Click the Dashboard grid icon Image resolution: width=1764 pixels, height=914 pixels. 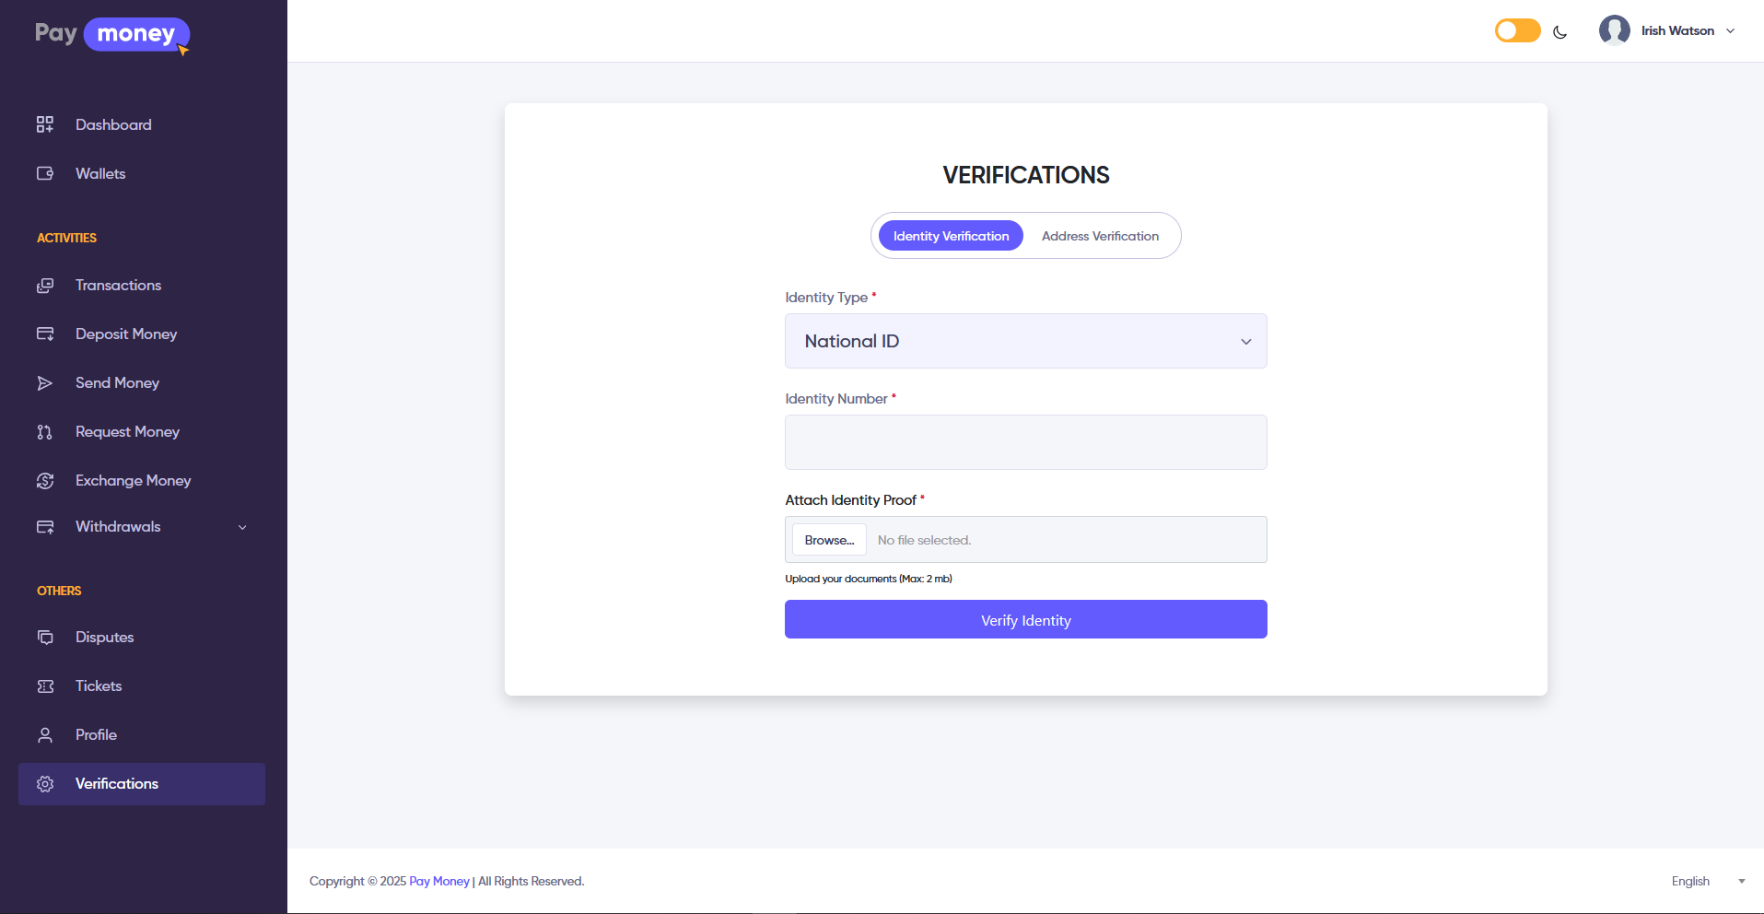[x=45, y=124]
